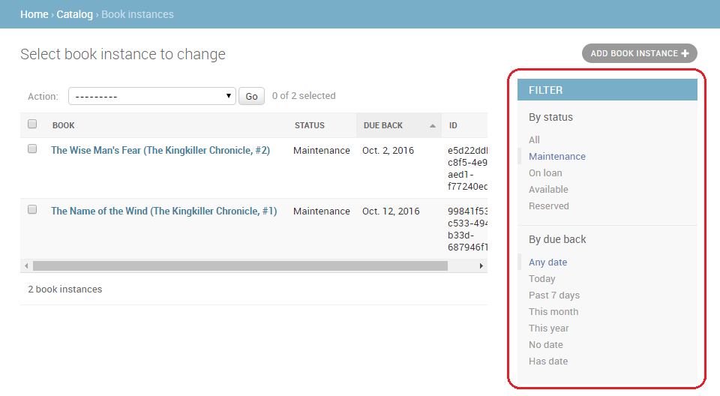Screen dimensions: 720x396
Task: Check the box for The Name of the Wind
Action: pyautogui.click(x=32, y=210)
